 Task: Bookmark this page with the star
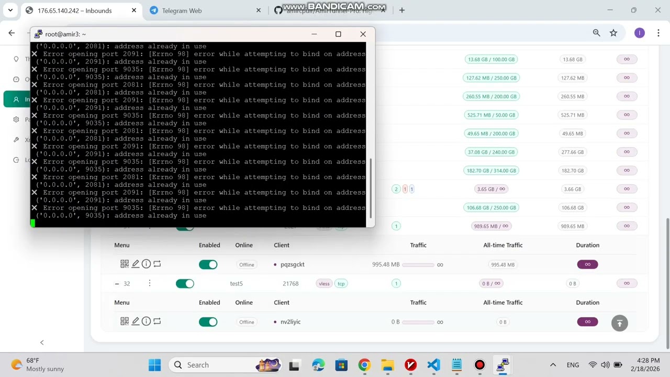coord(613,33)
